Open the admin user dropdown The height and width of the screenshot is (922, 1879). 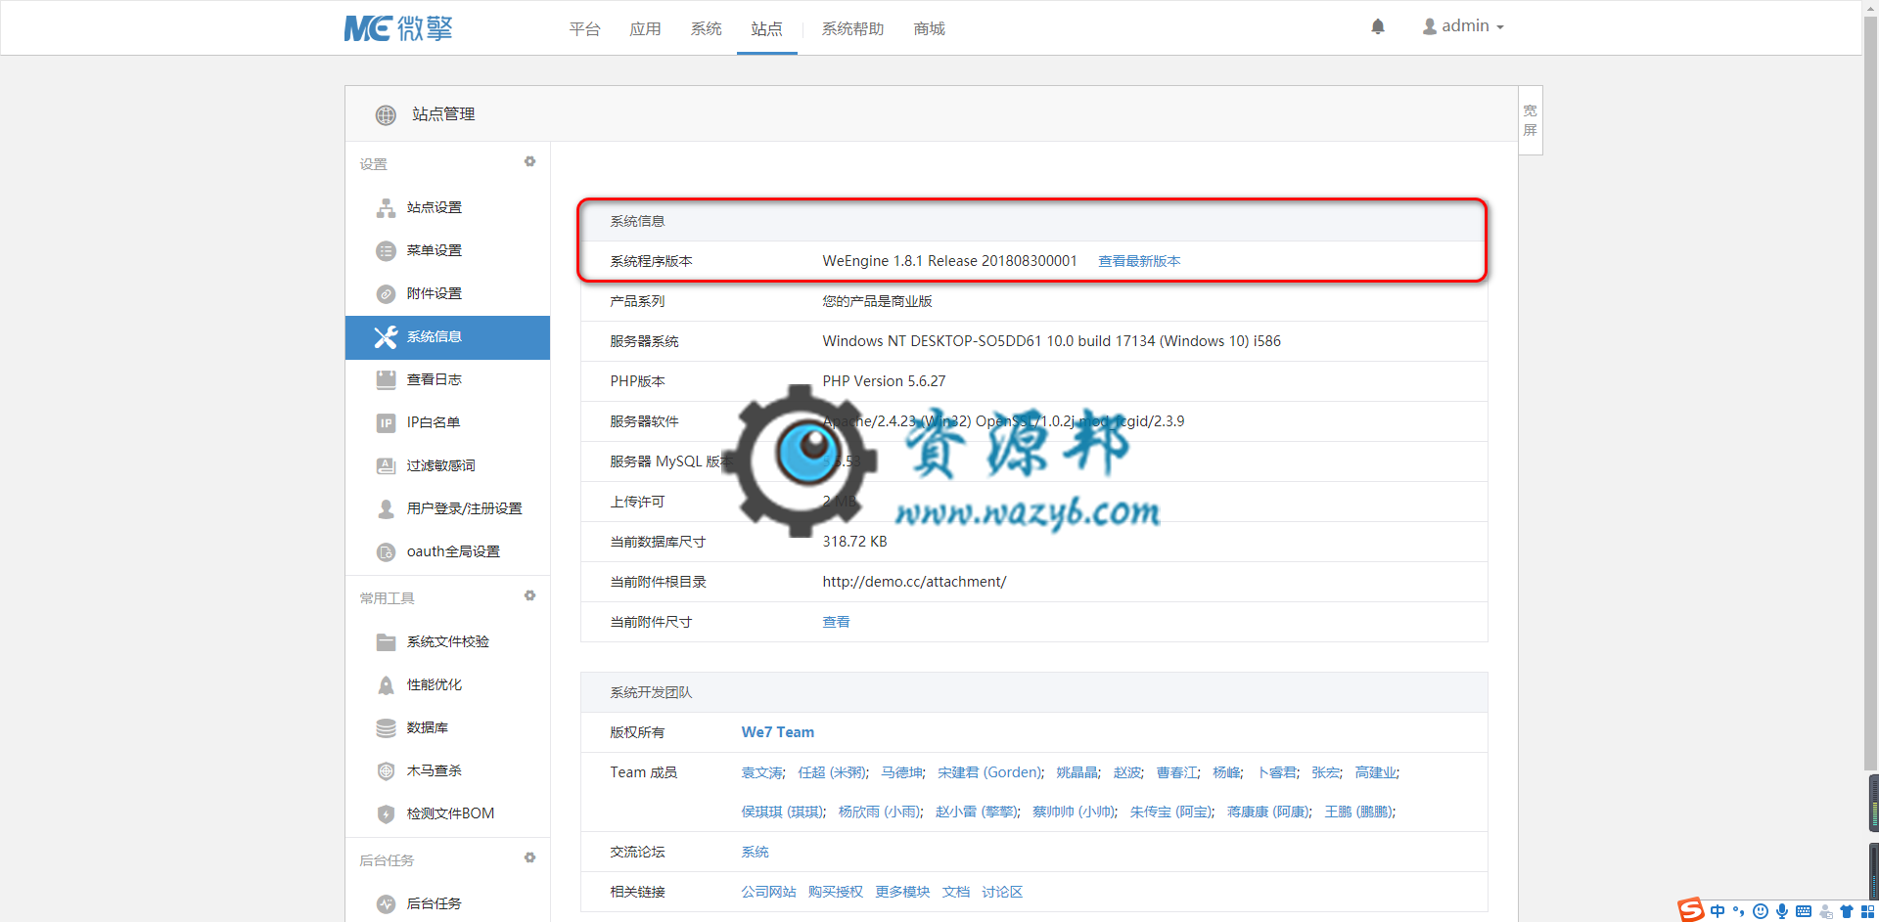1463,26
